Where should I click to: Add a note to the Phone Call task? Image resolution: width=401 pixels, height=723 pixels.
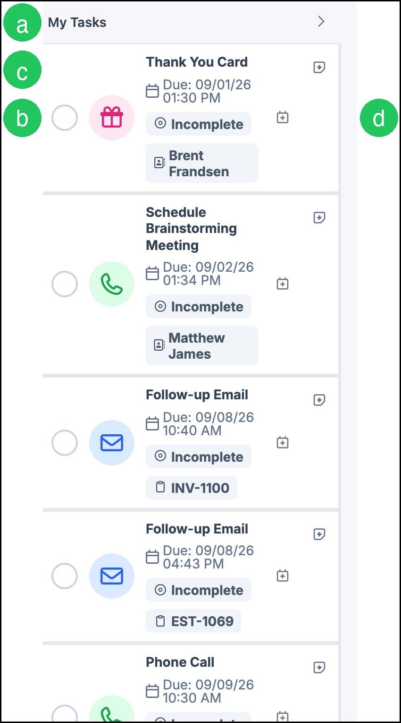pyautogui.click(x=319, y=668)
